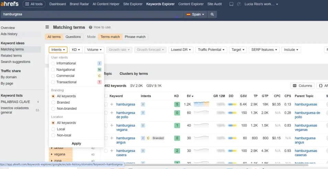
Task: Tick the select-all checkbox in table header
Action: click(x=106, y=96)
